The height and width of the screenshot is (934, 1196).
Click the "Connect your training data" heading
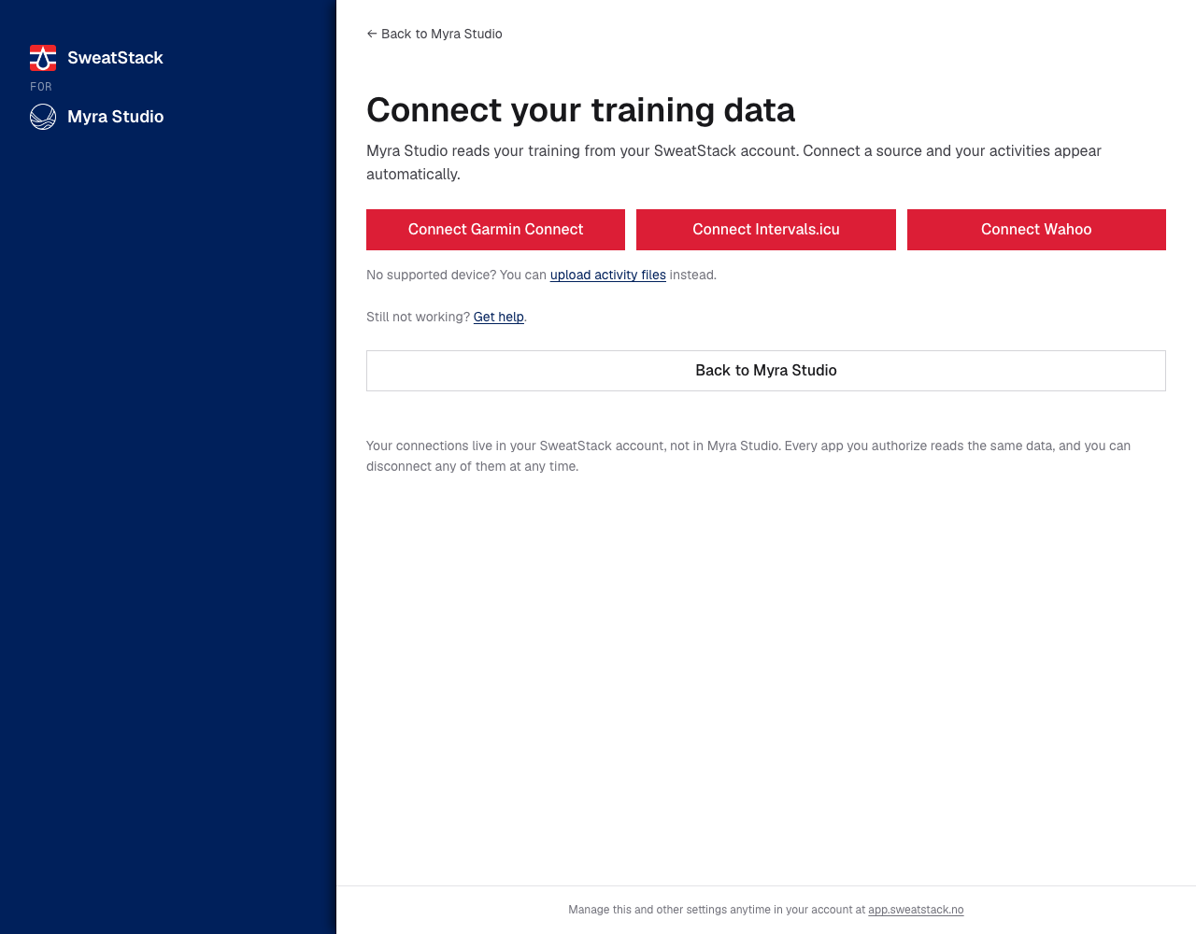(581, 110)
